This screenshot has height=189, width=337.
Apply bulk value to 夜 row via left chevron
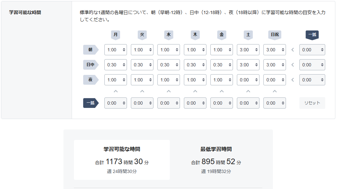click(293, 79)
